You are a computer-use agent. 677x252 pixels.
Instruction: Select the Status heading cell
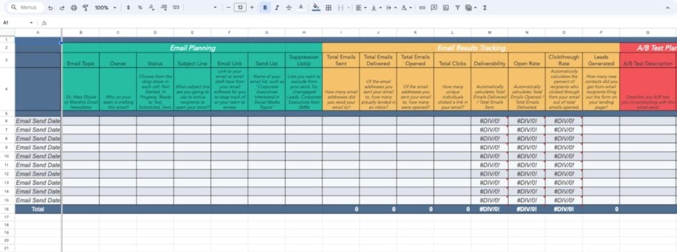[155, 60]
